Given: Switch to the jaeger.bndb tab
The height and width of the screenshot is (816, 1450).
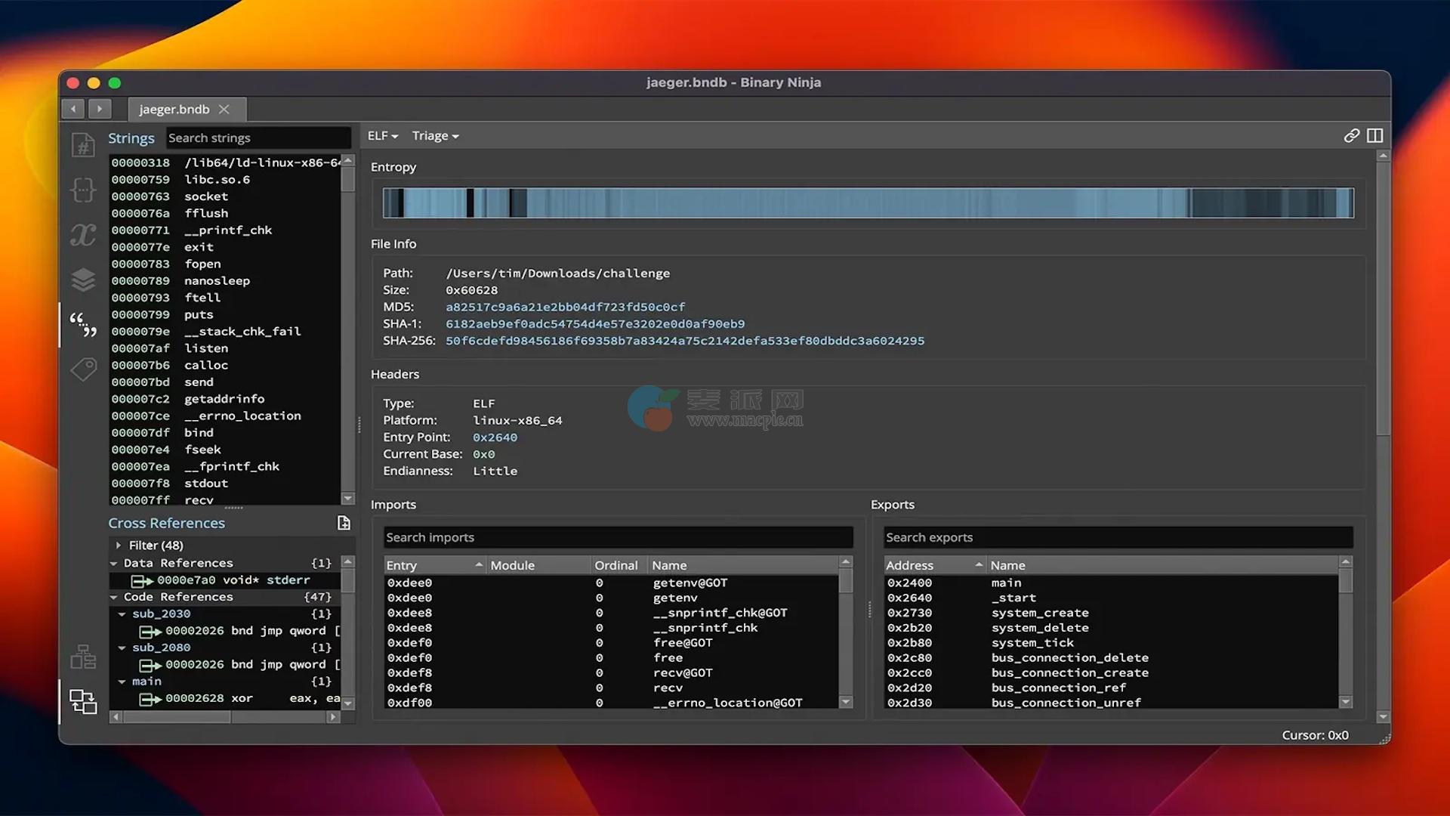Looking at the screenshot, I should tap(174, 110).
